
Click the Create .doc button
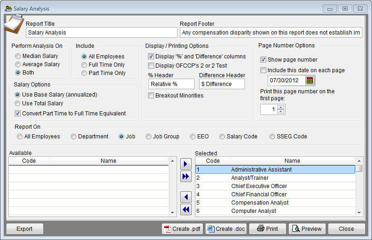click(x=226, y=229)
